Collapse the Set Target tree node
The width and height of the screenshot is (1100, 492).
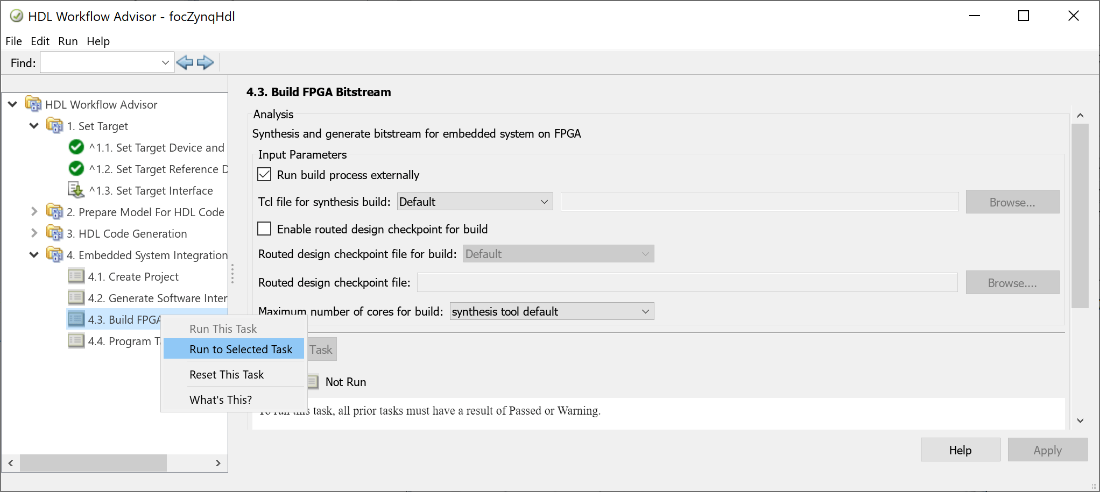[x=34, y=126]
